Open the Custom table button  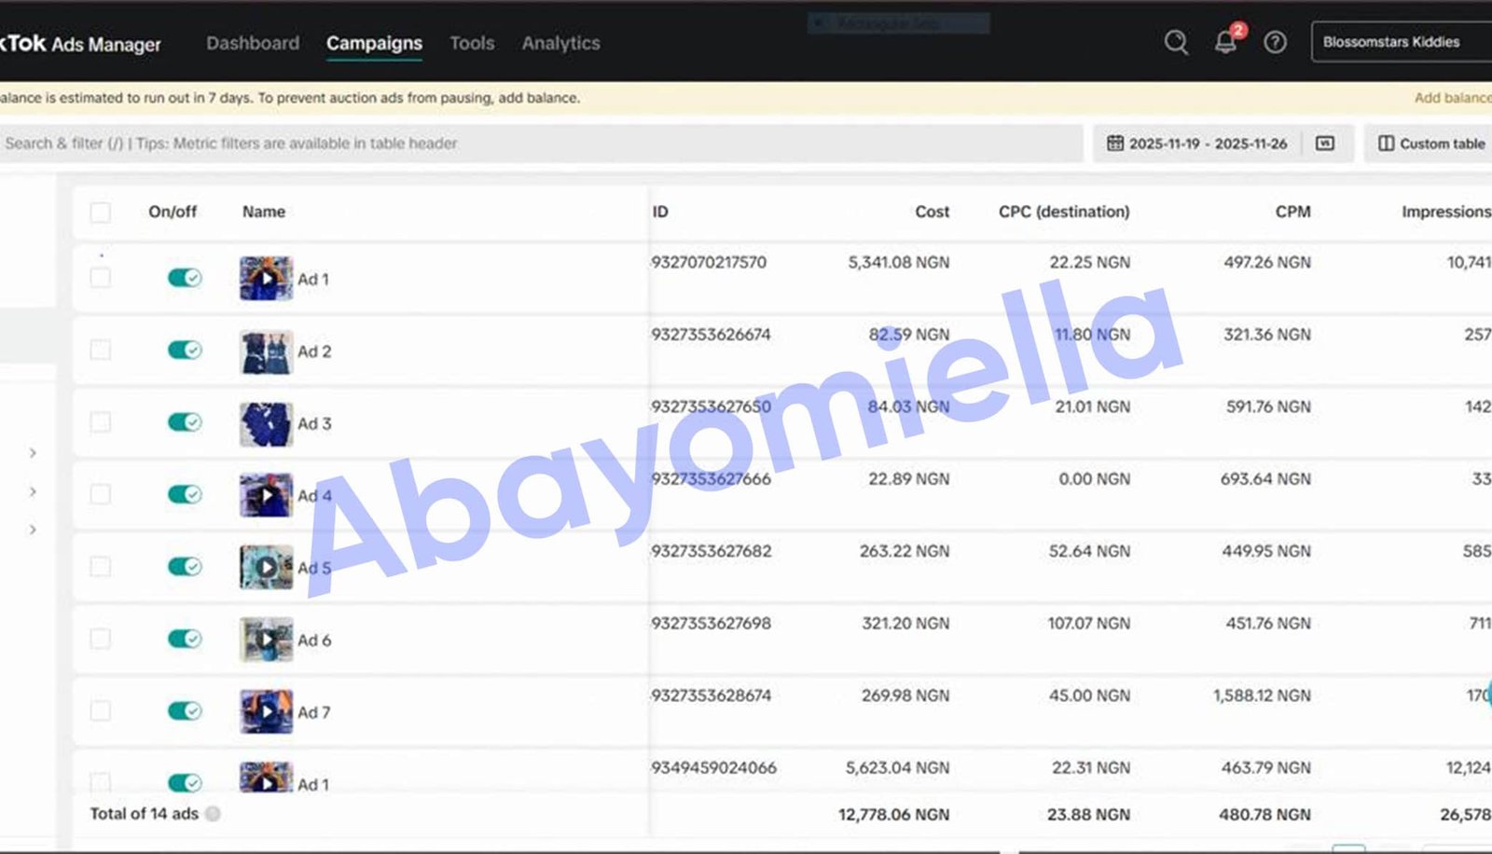point(1431,144)
